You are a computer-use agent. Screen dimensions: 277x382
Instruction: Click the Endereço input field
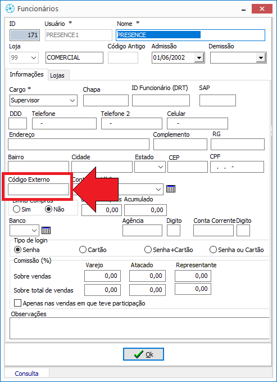pyautogui.click(x=79, y=145)
